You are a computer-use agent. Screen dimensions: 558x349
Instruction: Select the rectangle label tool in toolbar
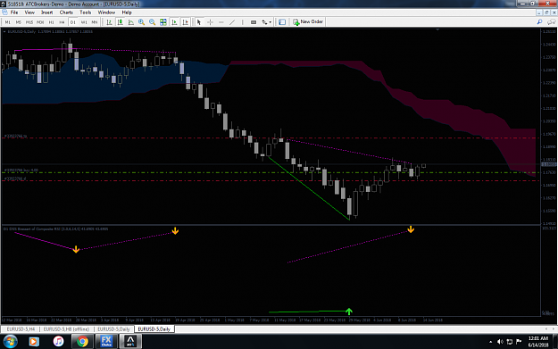click(x=254, y=22)
